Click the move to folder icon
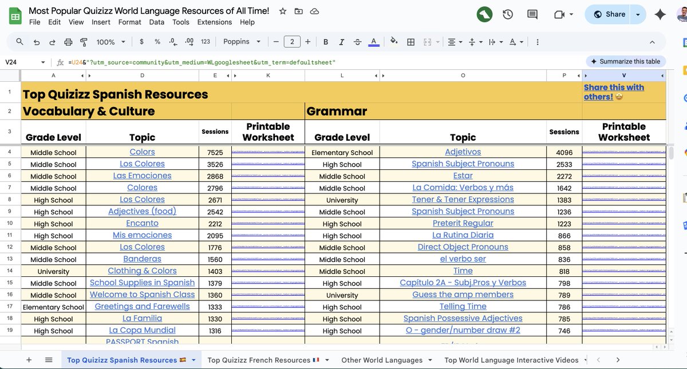 tap(299, 11)
